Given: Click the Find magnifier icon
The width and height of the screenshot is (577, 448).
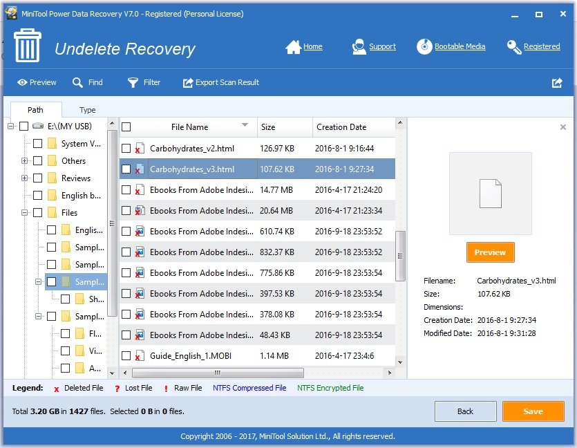Looking at the screenshot, I should [x=77, y=82].
